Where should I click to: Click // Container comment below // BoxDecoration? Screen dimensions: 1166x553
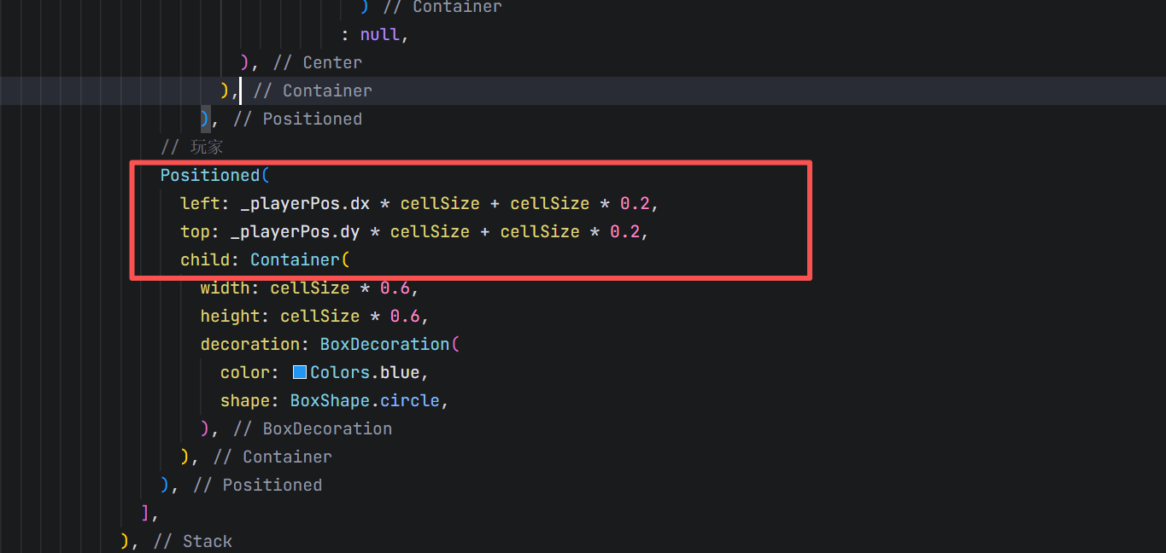[272, 457]
